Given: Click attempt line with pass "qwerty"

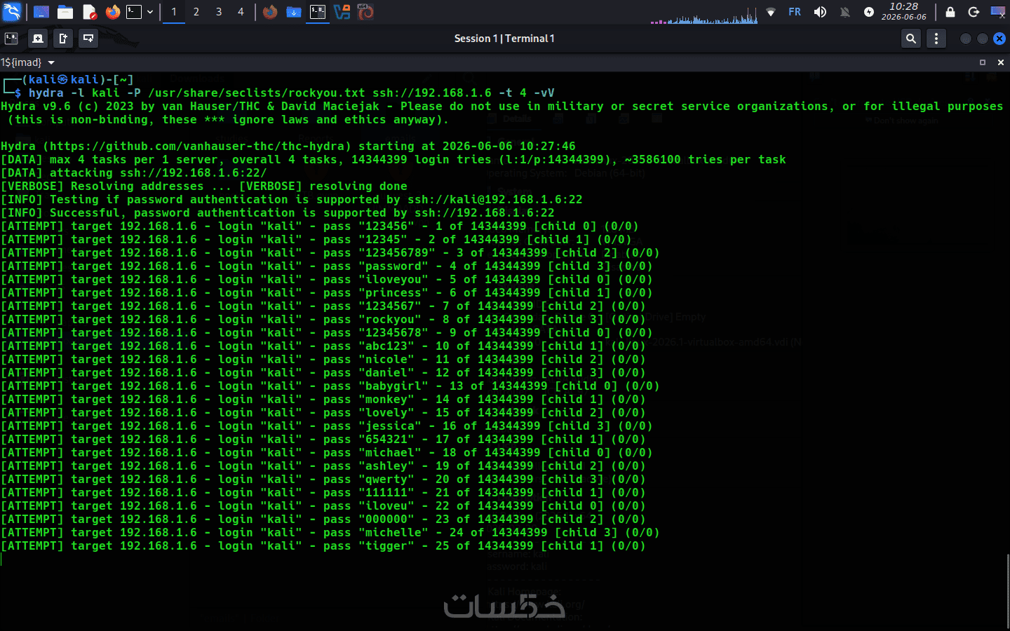Looking at the screenshot, I should [x=323, y=480].
